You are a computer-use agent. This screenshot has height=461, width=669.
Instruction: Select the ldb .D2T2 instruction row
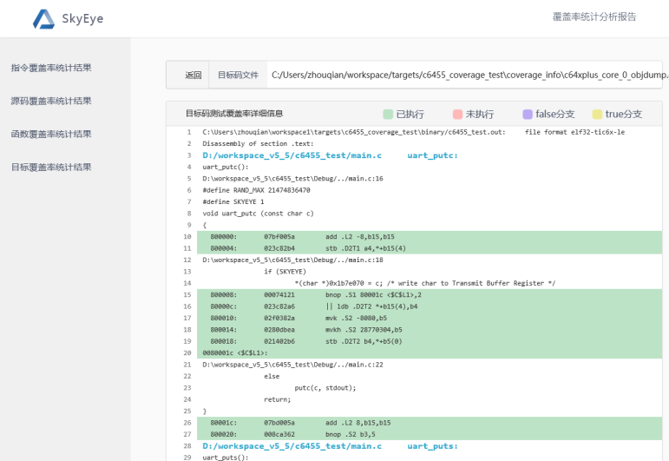click(x=430, y=306)
